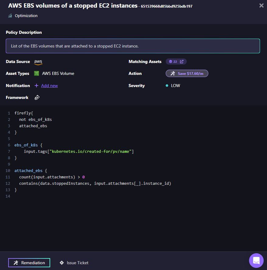
Task: Click the AWS EBS Volume asset icon
Action: (x=36, y=74)
